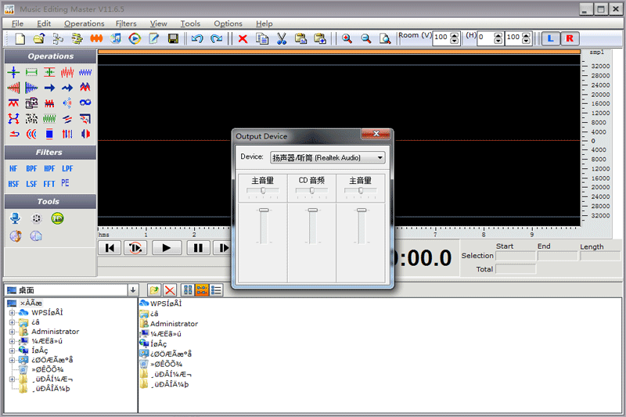Viewport: 626px width, 417px height.
Task: Click the circular media player toolbar icon
Action: [x=135, y=38]
